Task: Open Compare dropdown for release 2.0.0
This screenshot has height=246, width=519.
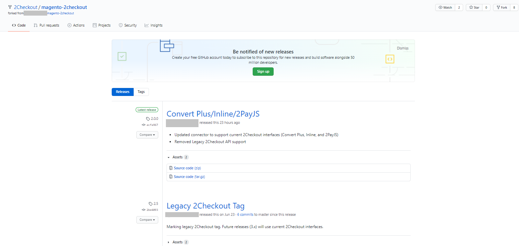Action: [147, 135]
